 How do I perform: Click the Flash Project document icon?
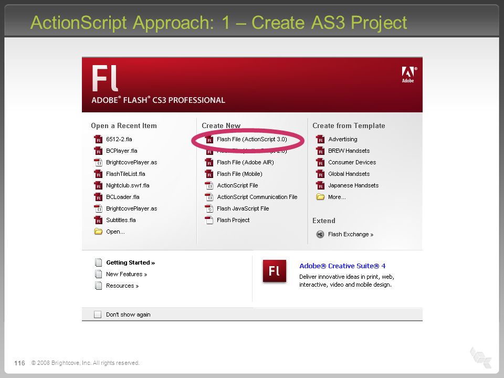209,220
